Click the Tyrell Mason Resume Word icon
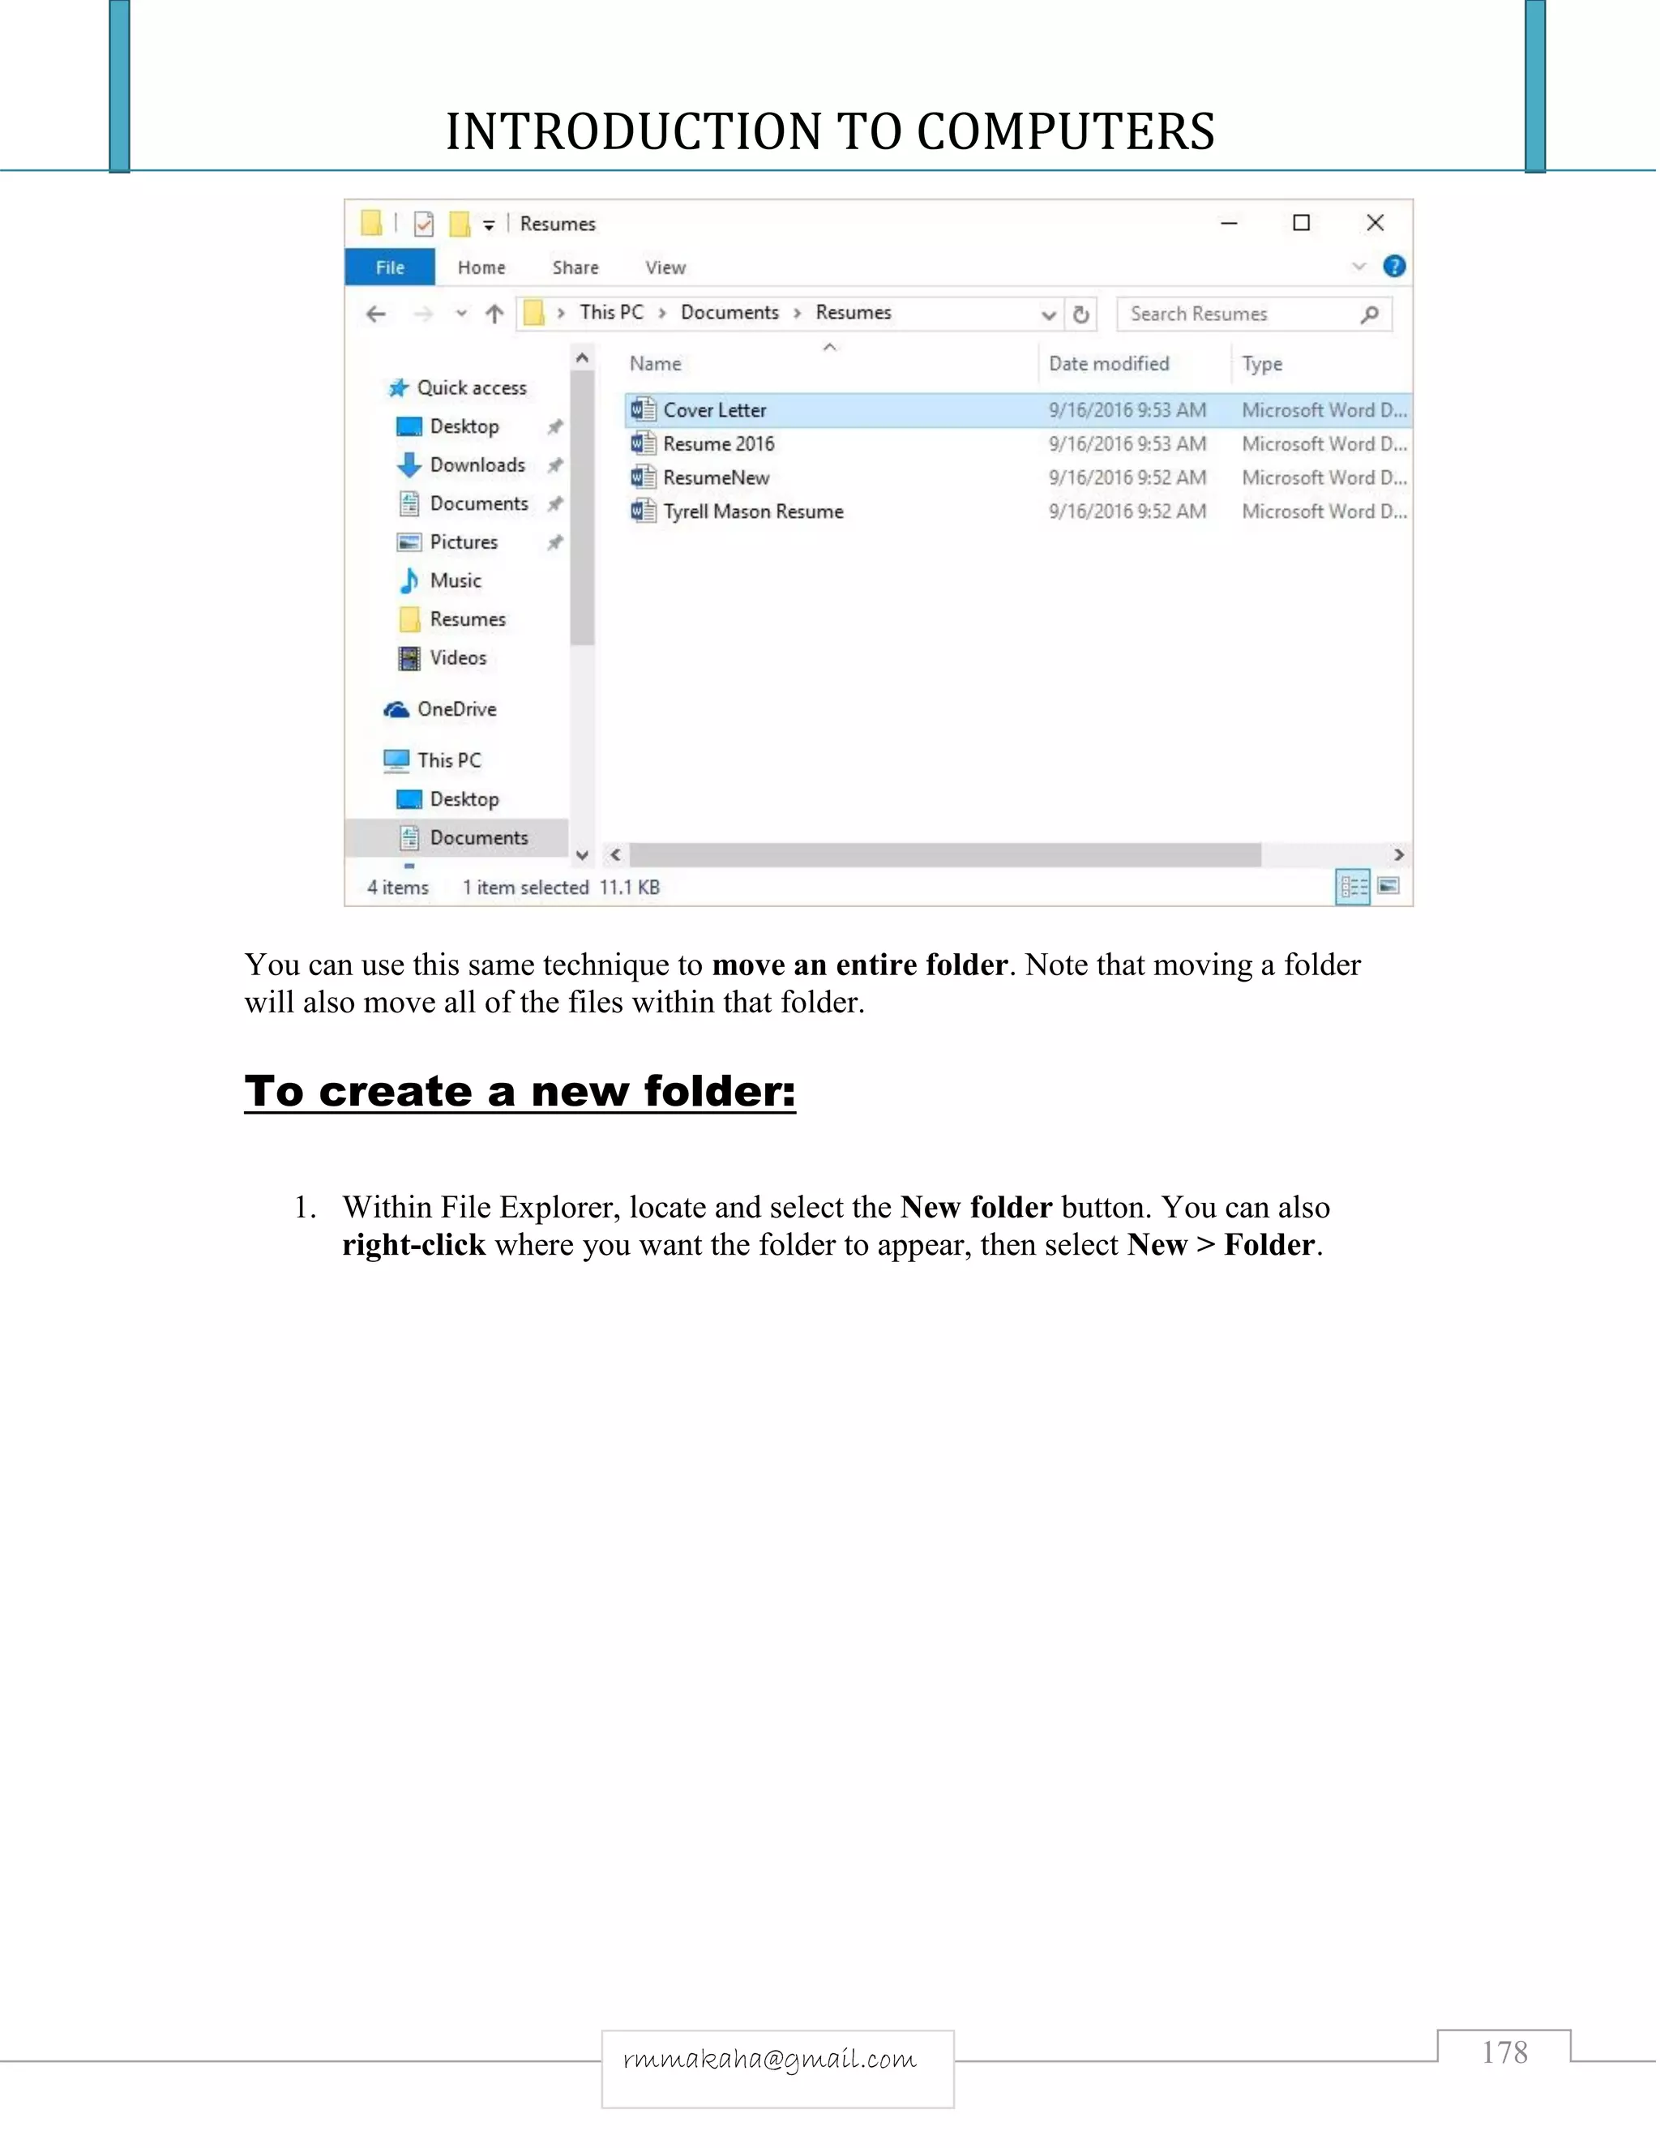This screenshot has height=2148, width=1660. pyautogui.click(x=643, y=511)
